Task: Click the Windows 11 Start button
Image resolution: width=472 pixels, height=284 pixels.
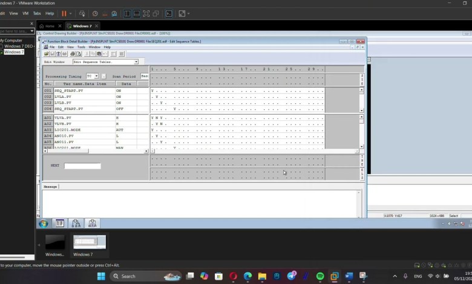Action: [x=102, y=276]
